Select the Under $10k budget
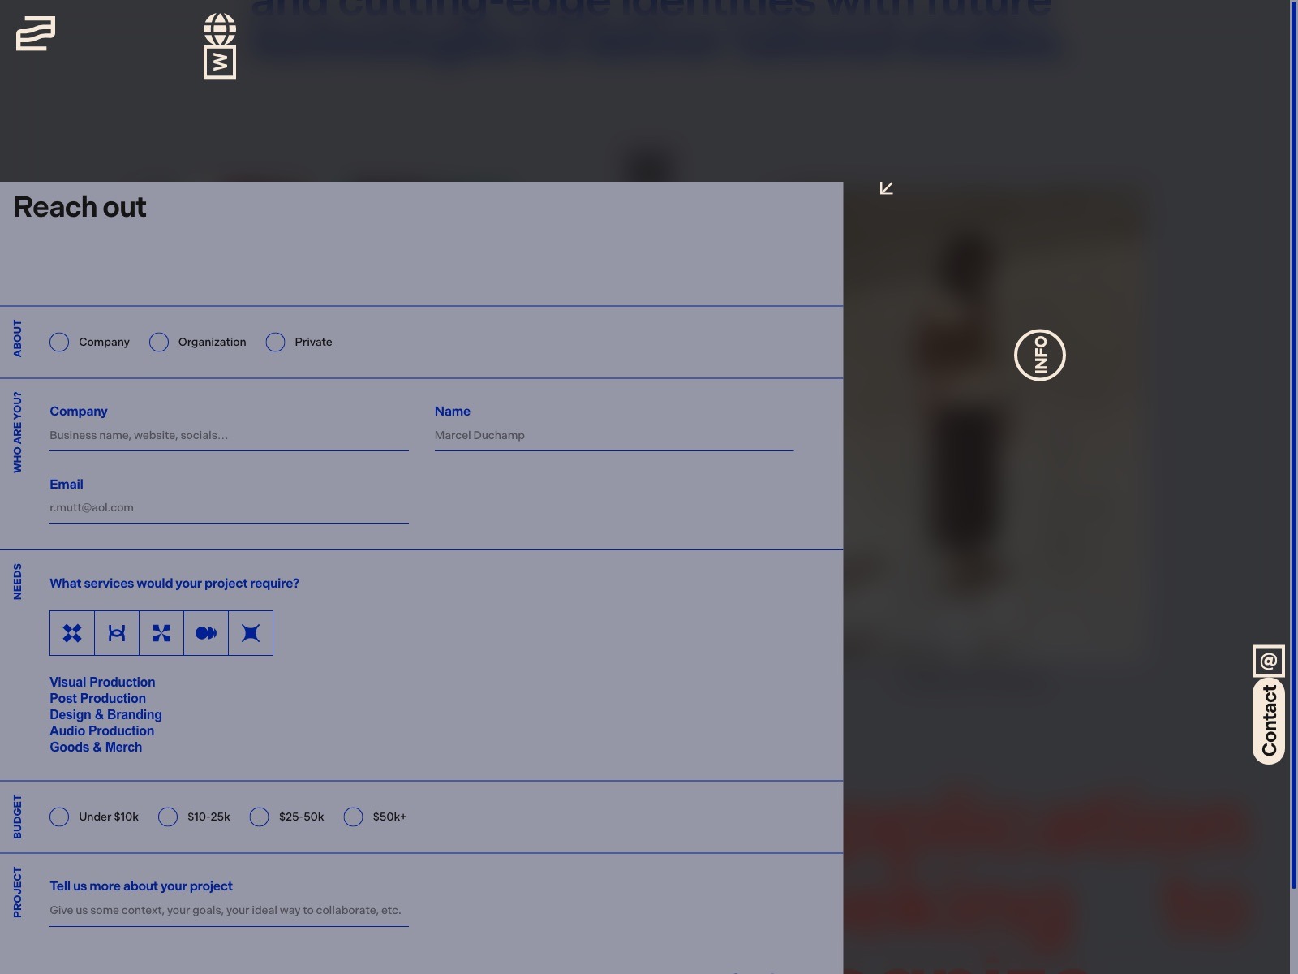 tap(59, 817)
